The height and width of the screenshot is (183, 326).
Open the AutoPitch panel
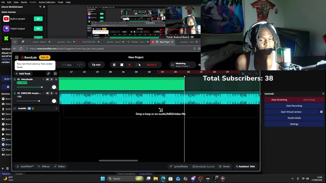coord(25,166)
